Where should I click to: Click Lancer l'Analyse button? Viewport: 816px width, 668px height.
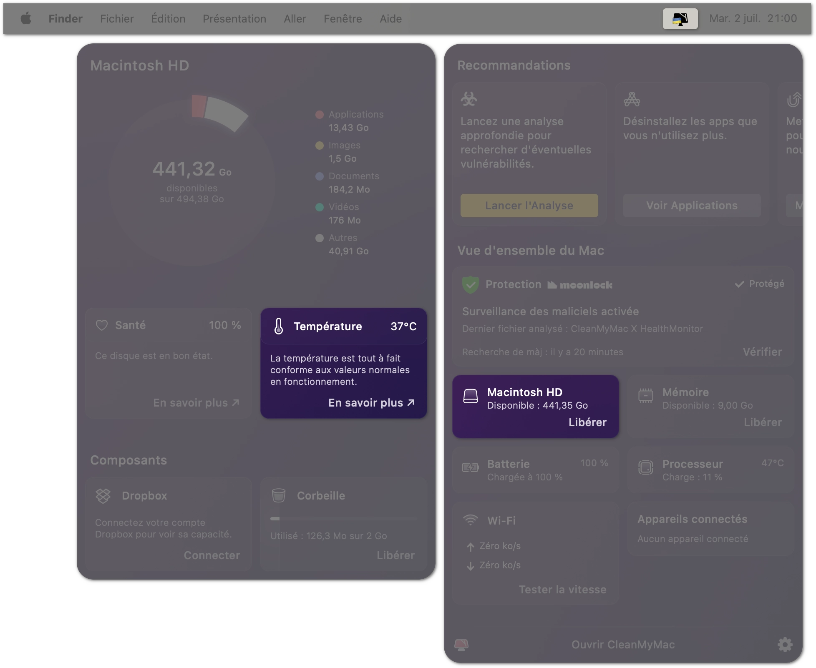click(529, 205)
